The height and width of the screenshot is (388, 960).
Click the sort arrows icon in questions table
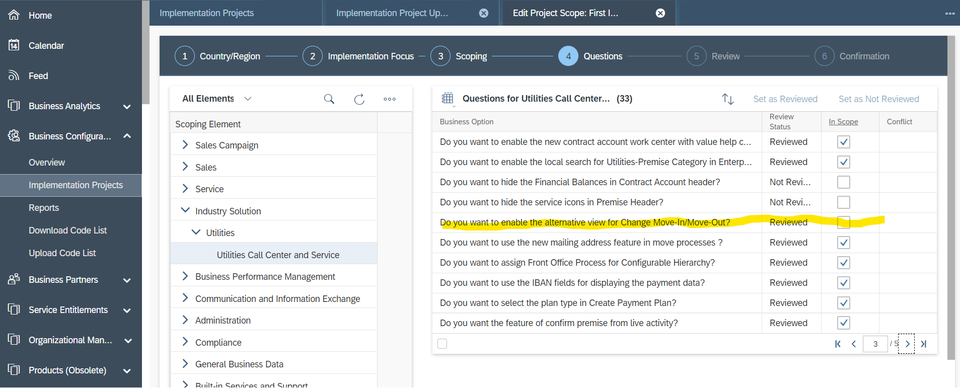(x=728, y=99)
